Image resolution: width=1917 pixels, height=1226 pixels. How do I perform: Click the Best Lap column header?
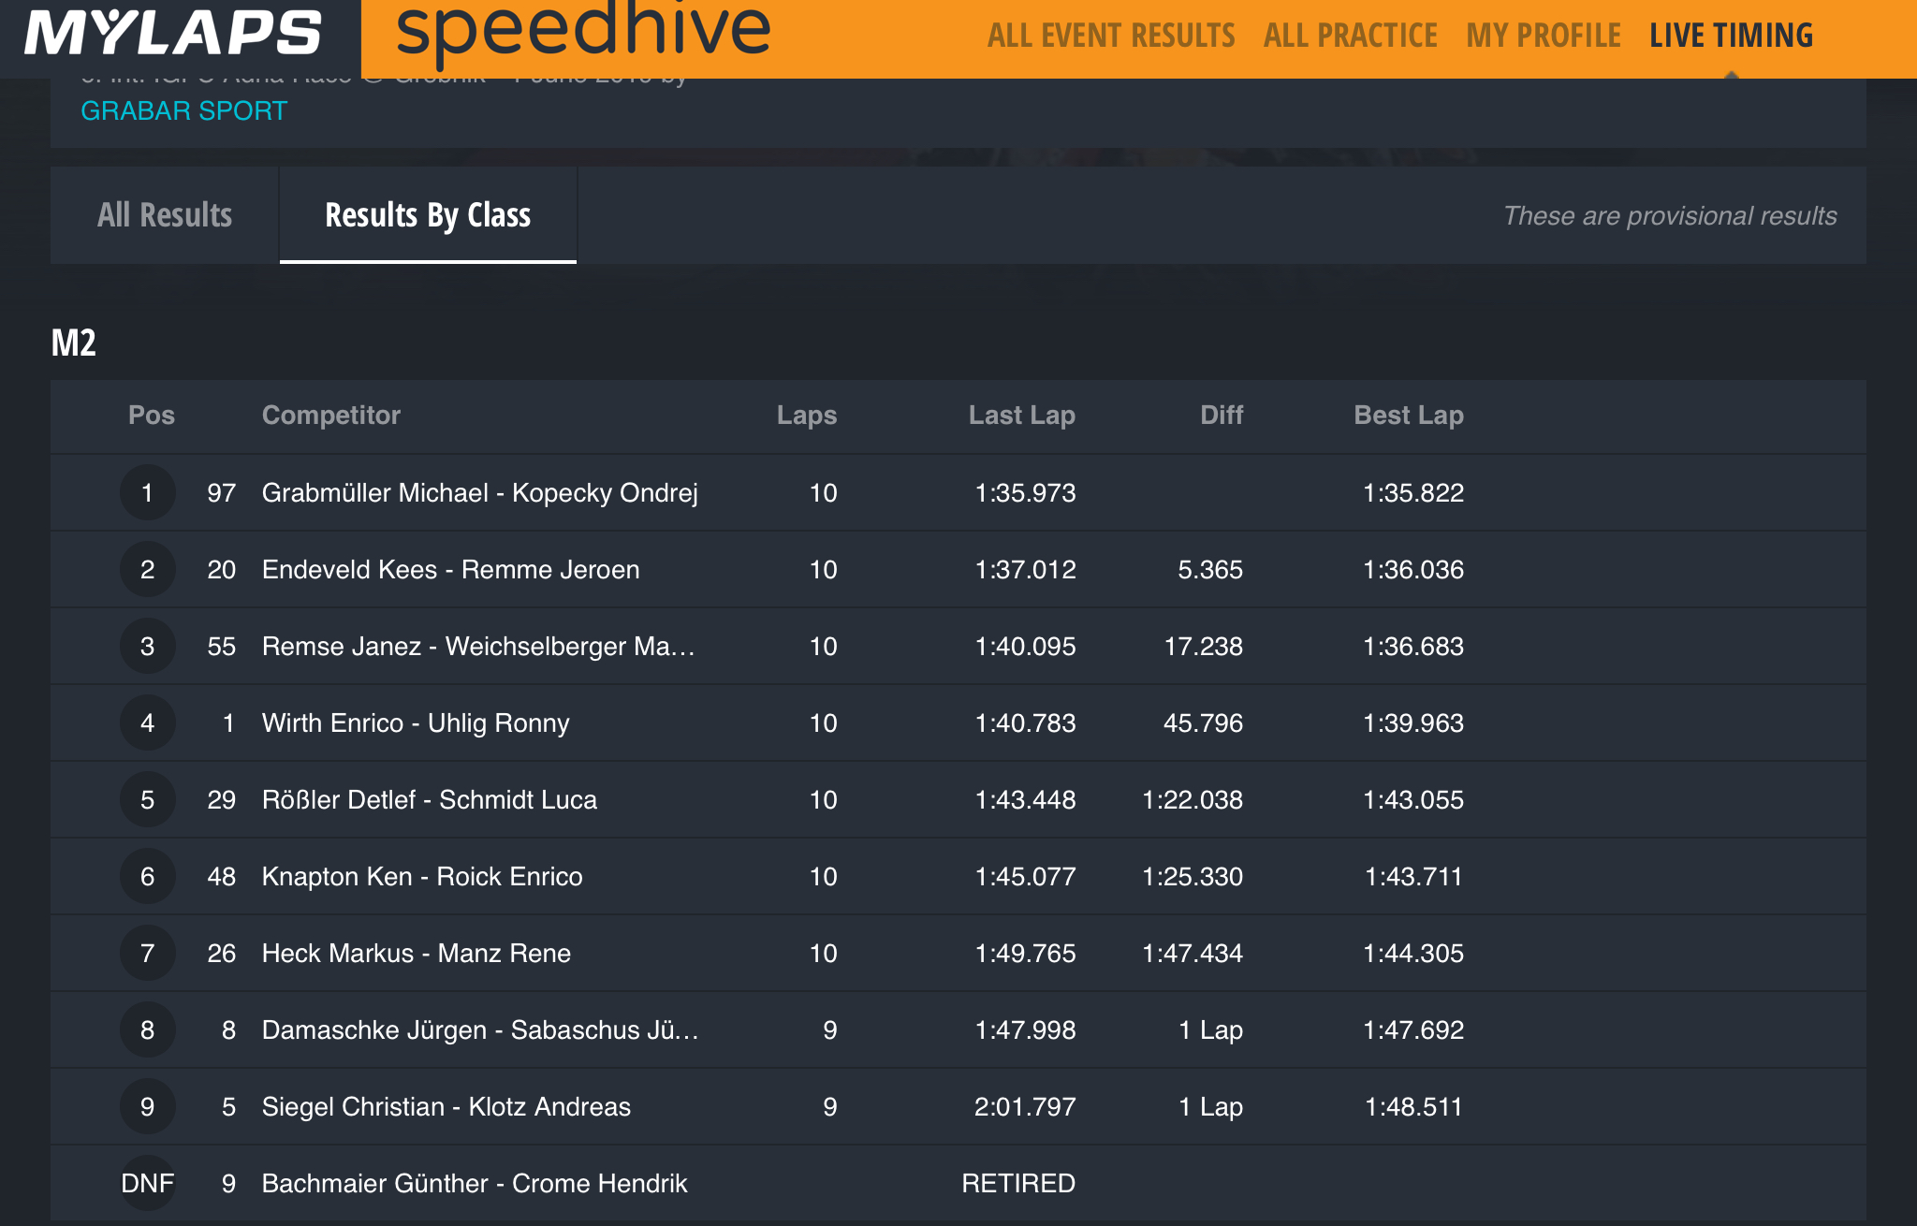(1409, 415)
